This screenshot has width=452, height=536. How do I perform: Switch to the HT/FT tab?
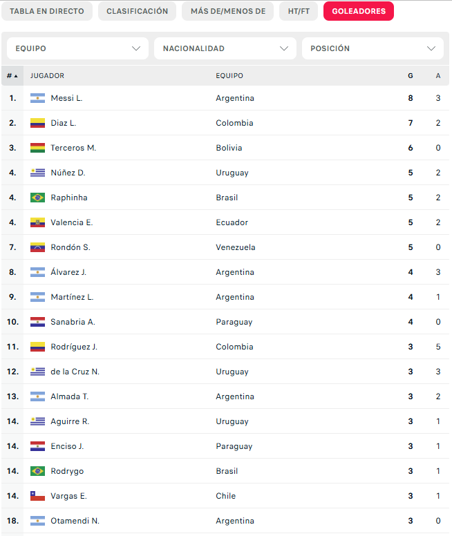(x=299, y=11)
